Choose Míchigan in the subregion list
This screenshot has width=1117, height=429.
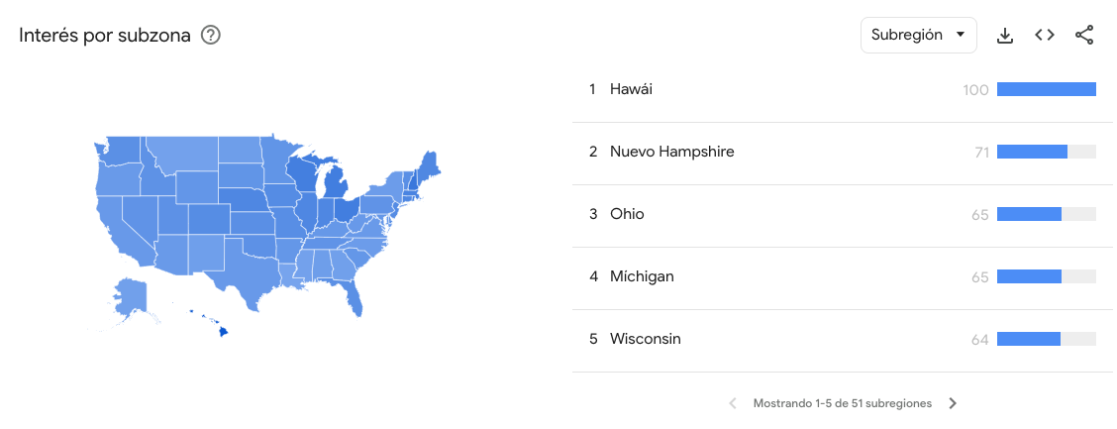coord(642,276)
